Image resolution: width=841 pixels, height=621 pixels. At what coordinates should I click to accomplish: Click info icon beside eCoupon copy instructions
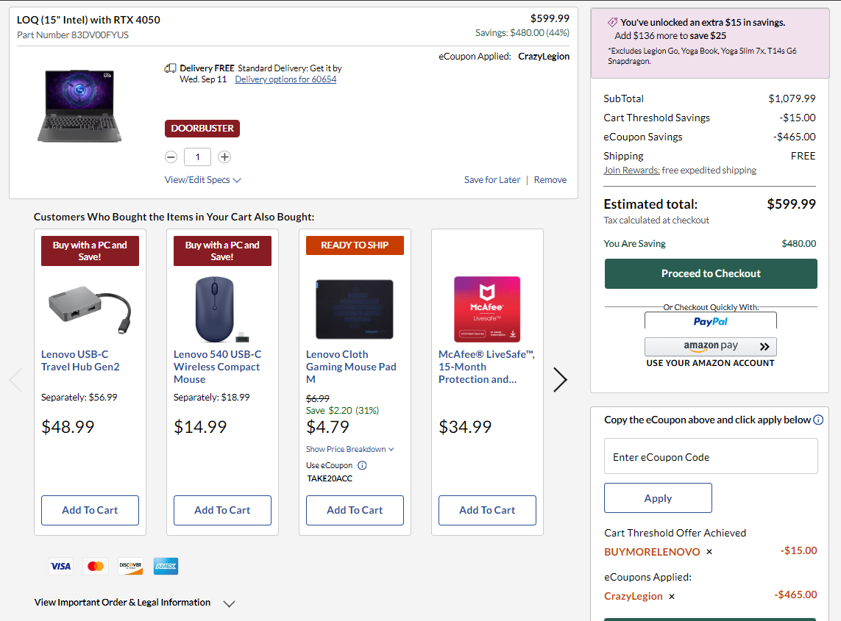click(817, 420)
